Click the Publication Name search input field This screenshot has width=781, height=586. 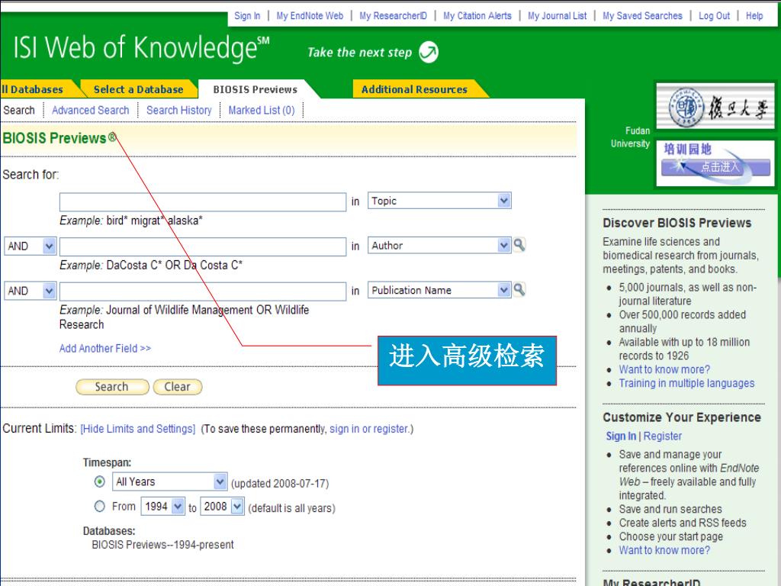203,291
